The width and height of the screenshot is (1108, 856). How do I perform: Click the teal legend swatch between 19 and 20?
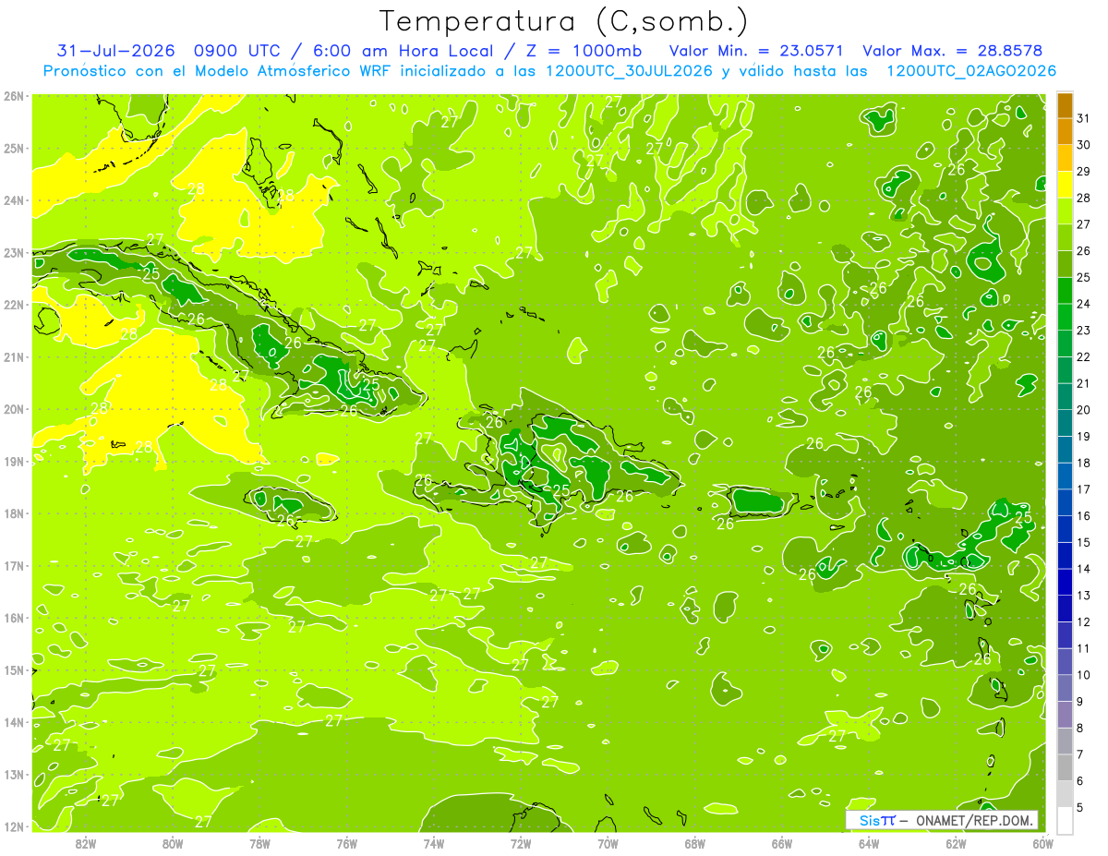click(x=1065, y=423)
